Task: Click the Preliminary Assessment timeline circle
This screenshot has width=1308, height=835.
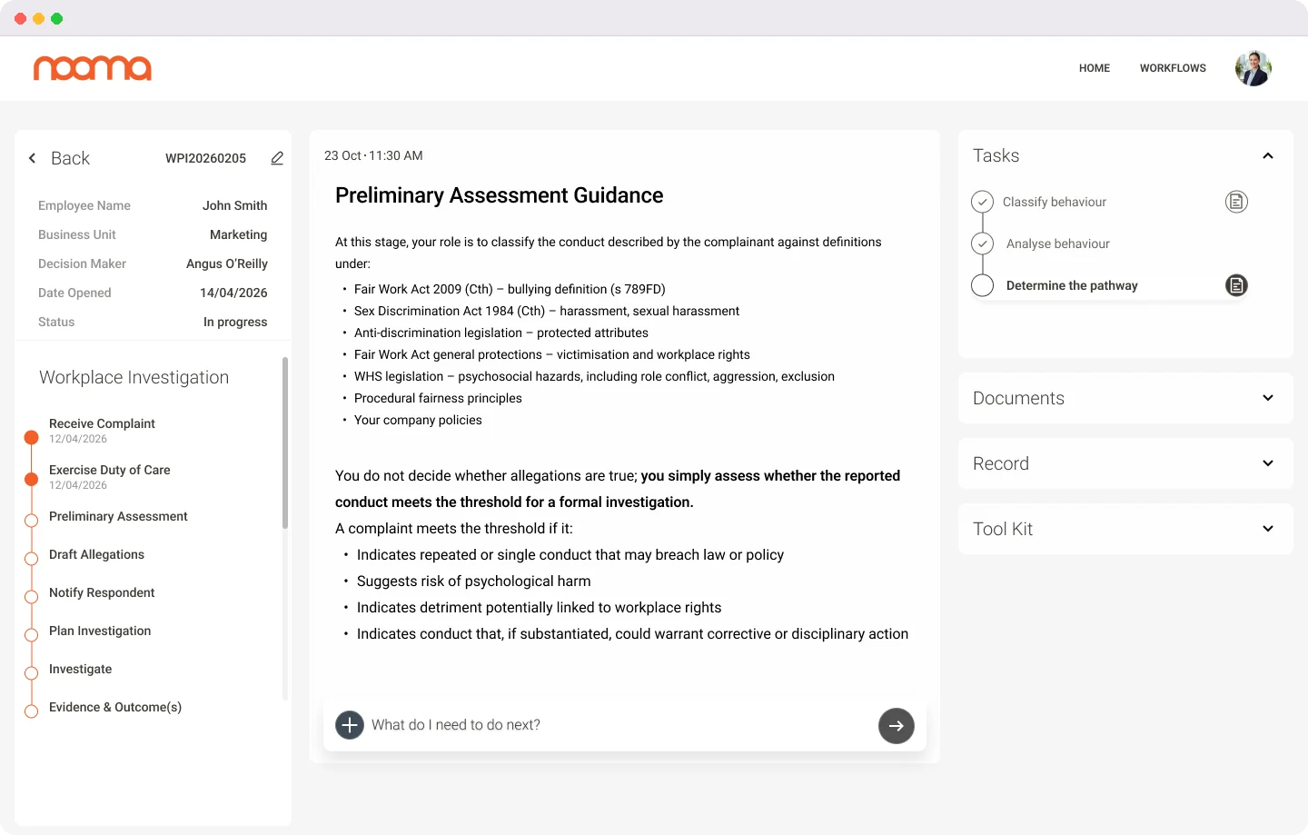Action: pyautogui.click(x=31, y=520)
